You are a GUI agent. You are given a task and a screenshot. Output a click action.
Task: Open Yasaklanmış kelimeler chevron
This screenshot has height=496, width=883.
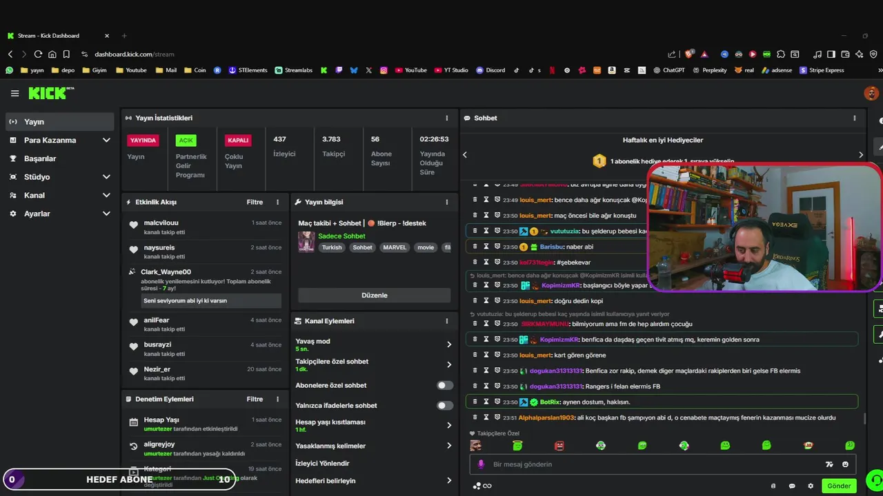pyautogui.click(x=449, y=446)
